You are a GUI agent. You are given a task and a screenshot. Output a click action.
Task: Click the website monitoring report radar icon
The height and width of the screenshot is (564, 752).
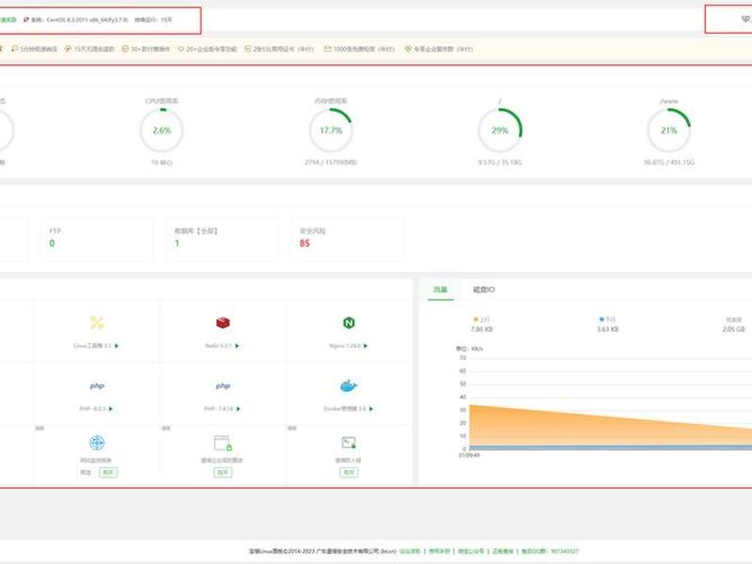pos(97,443)
